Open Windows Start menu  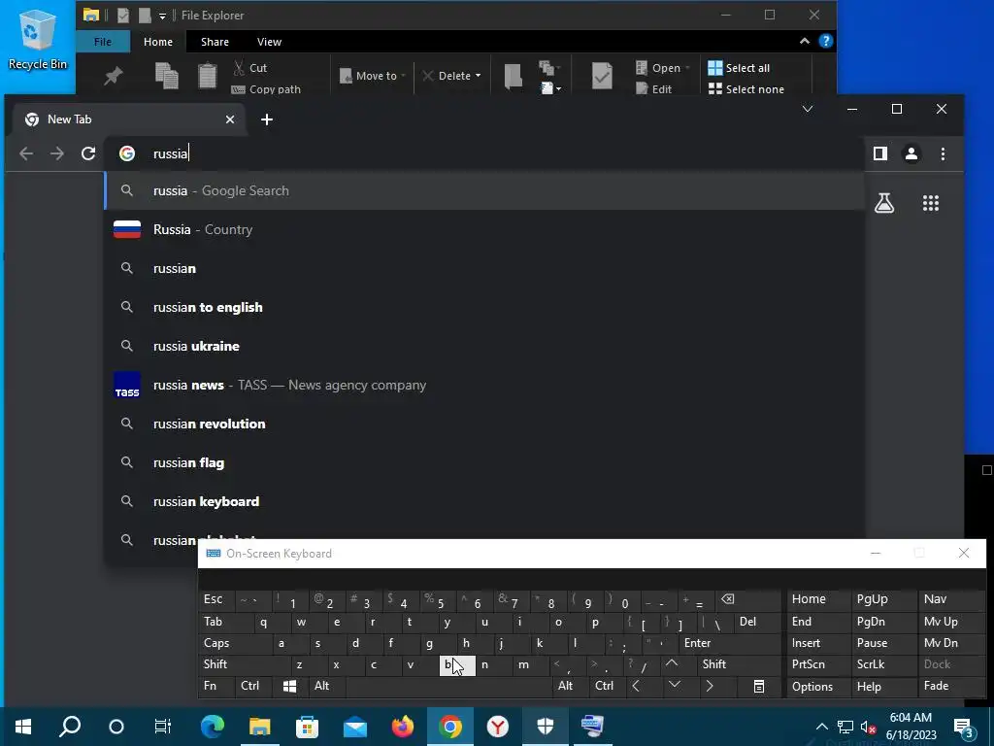pyautogui.click(x=23, y=727)
